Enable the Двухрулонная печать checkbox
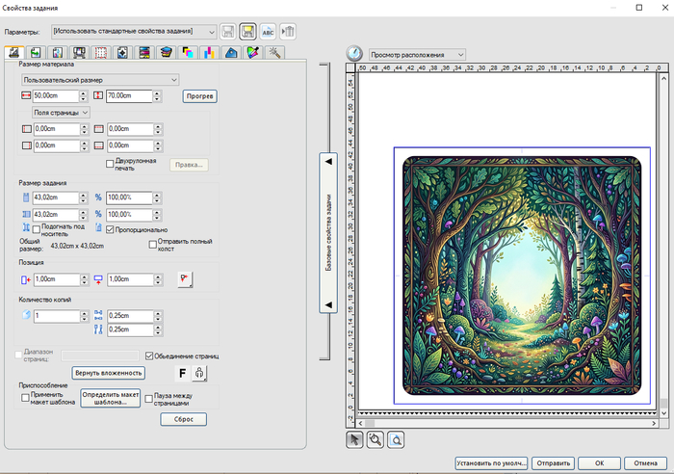The height and width of the screenshot is (474, 674). pyautogui.click(x=110, y=164)
